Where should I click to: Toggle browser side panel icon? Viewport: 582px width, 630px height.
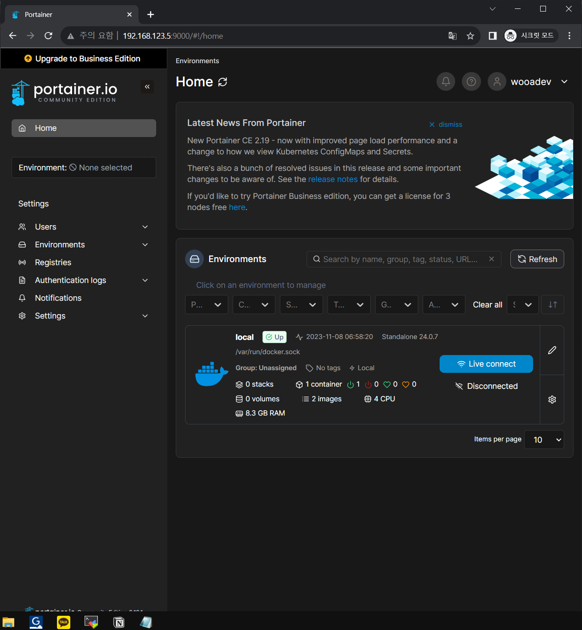pyautogui.click(x=493, y=36)
